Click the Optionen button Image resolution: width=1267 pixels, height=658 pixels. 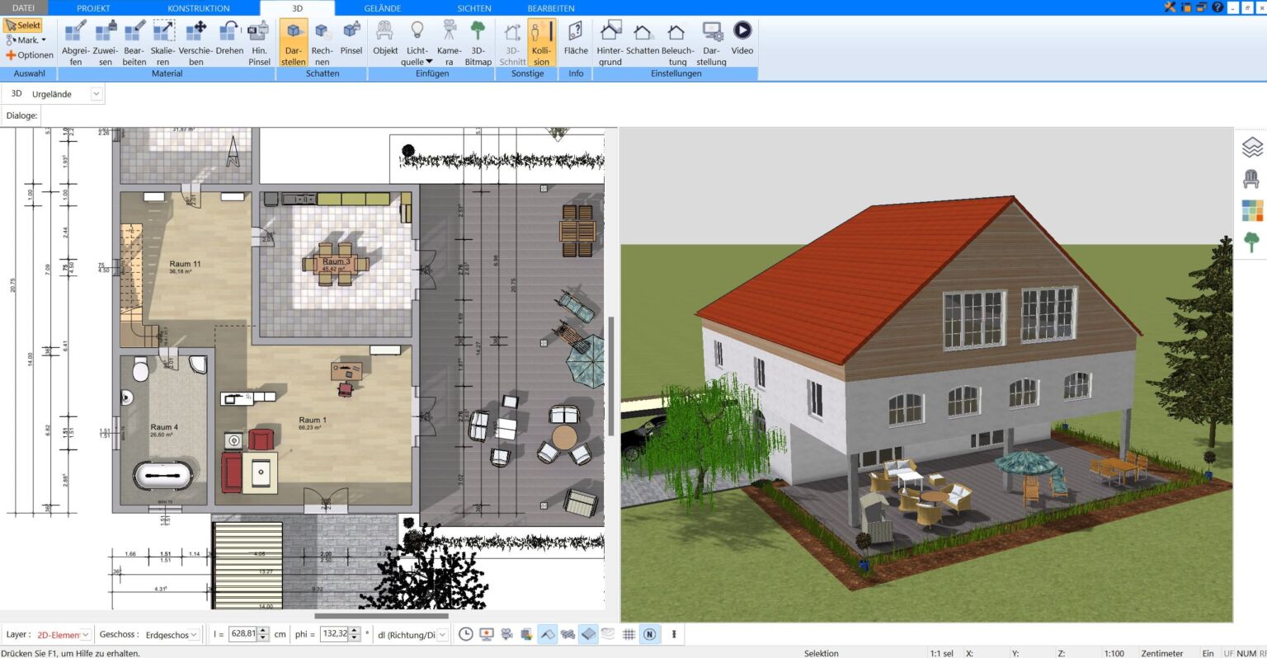pos(30,54)
